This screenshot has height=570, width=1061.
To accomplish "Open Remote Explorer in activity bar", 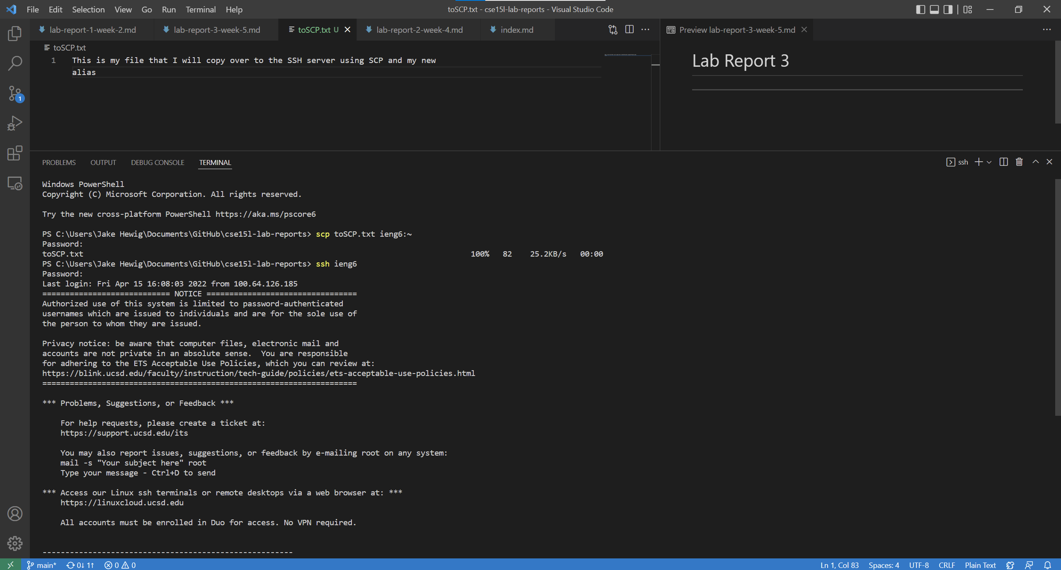I will [x=15, y=183].
